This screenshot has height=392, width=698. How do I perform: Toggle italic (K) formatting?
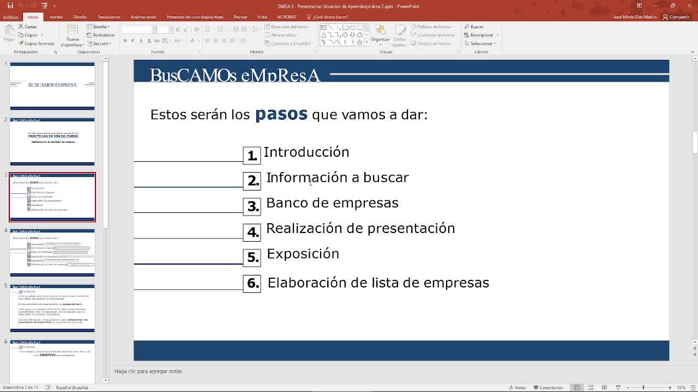click(133, 41)
